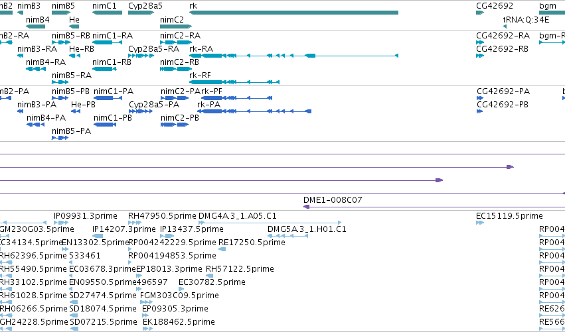Screen dimensions: 565x332
Task: Click the CG42692-PB protein label
Action: coord(503,104)
